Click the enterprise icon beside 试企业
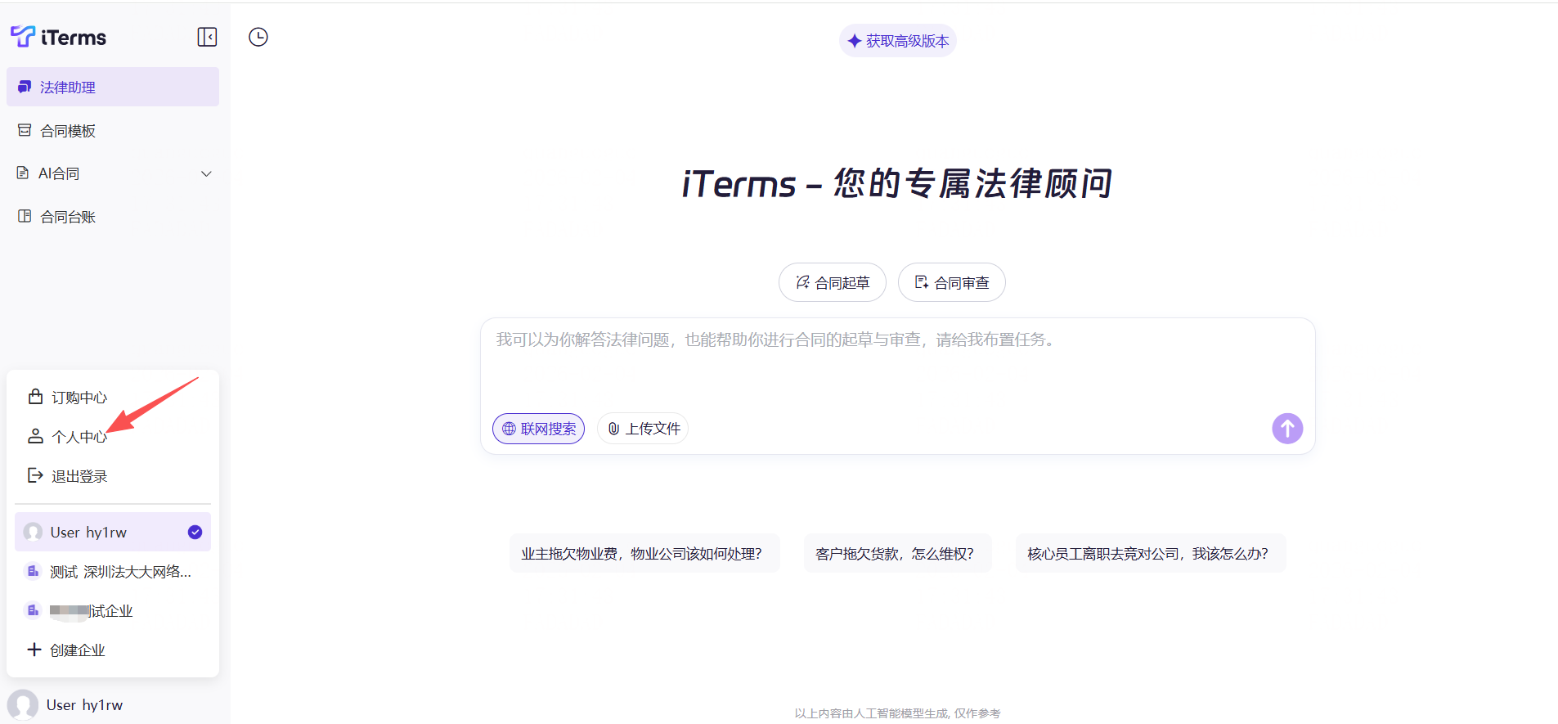Viewport: 1558px width, 724px height. coord(33,610)
